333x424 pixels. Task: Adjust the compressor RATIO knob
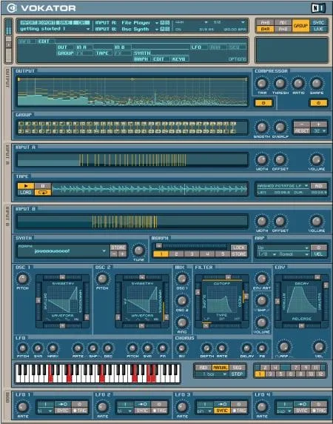click(x=298, y=84)
